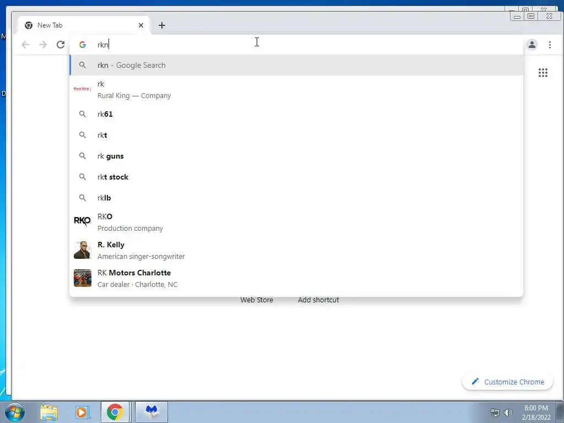Image resolution: width=564 pixels, height=423 pixels.
Task: Click the Chrome taskbar icon
Action: (115, 412)
